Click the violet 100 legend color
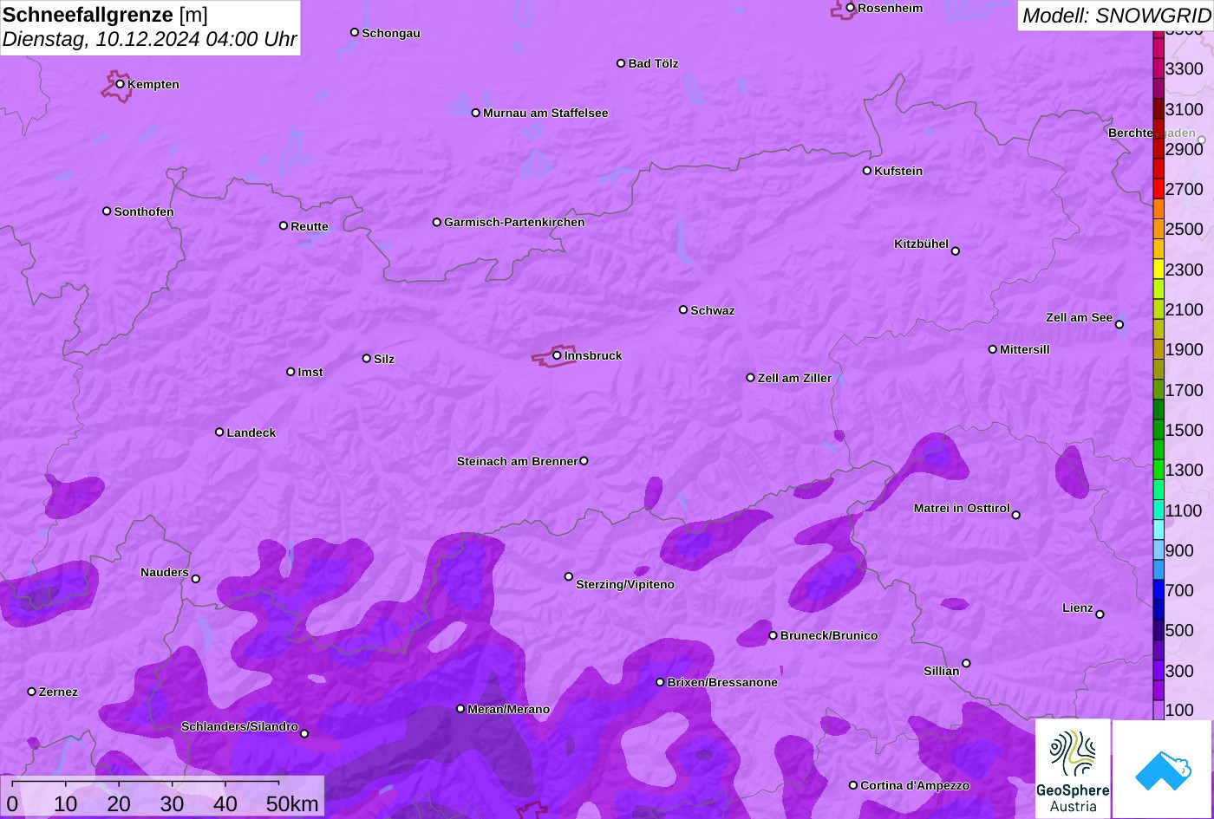Viewport: 1214px width, 819px height. pyautogui.click(x=1159, y=710)
